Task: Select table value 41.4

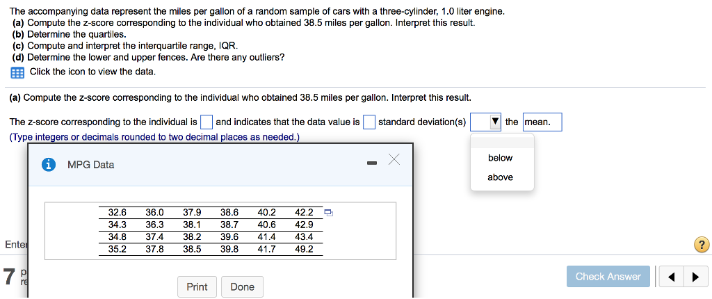Action: (267, 236)
